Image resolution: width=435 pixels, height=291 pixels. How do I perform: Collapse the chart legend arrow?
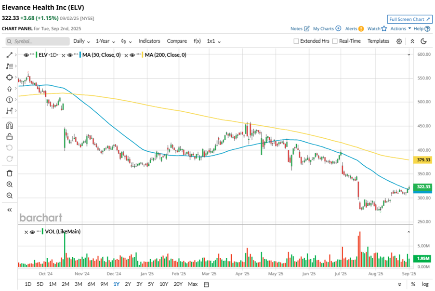point(409,54)
